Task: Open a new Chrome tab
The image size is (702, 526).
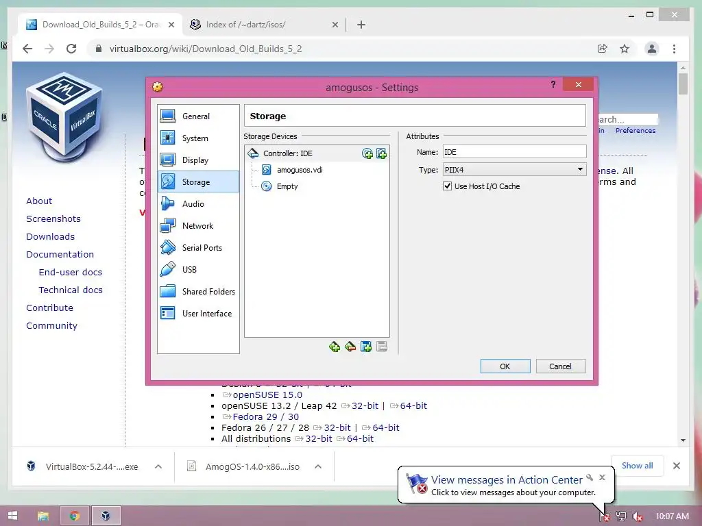Action: coord(361,25)
